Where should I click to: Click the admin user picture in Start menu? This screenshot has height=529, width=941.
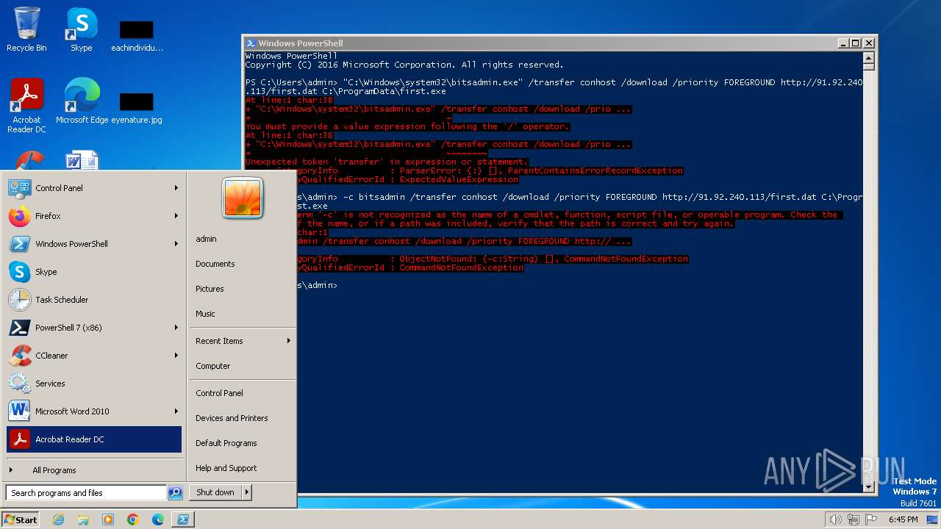(x=243, y=200)
